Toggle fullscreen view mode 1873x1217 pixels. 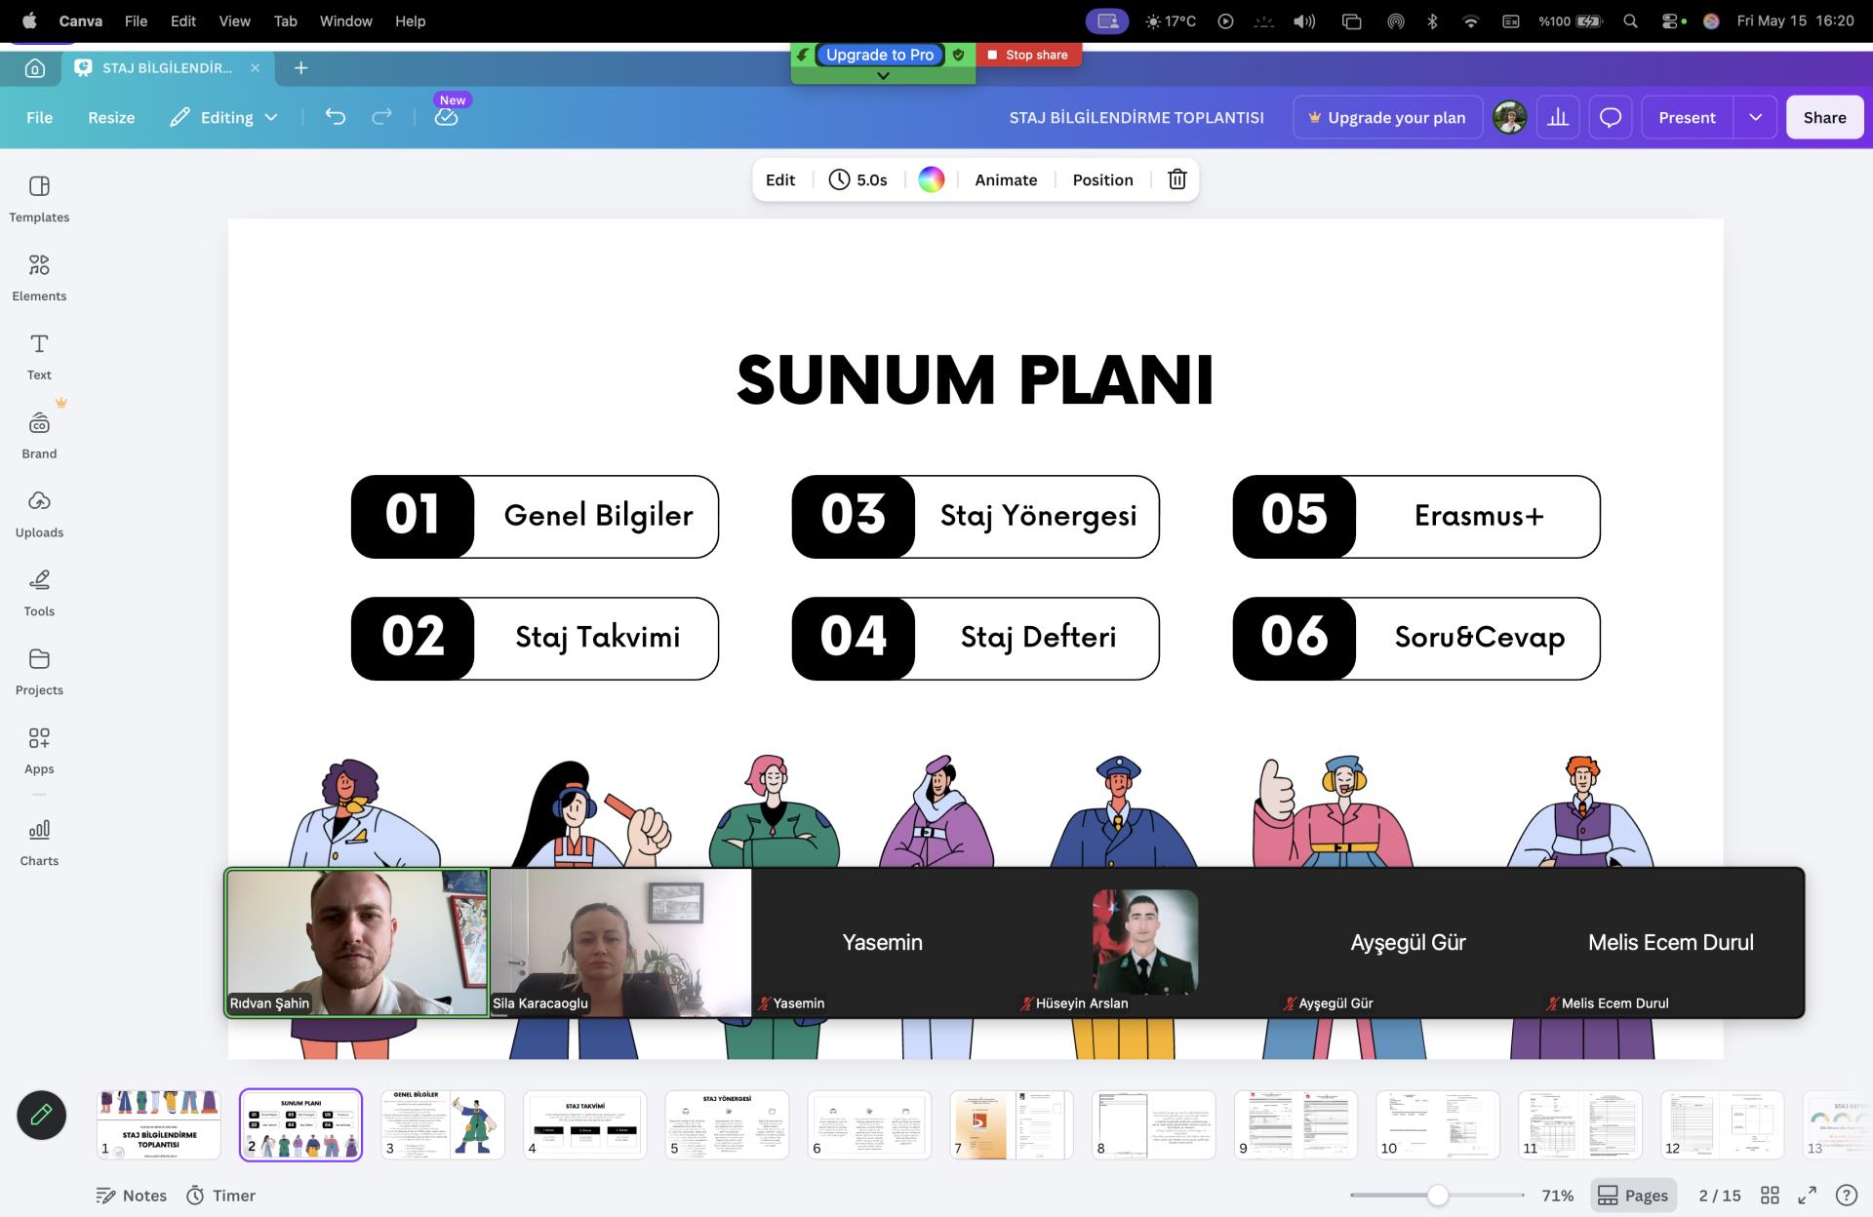click(1807, 1196)
